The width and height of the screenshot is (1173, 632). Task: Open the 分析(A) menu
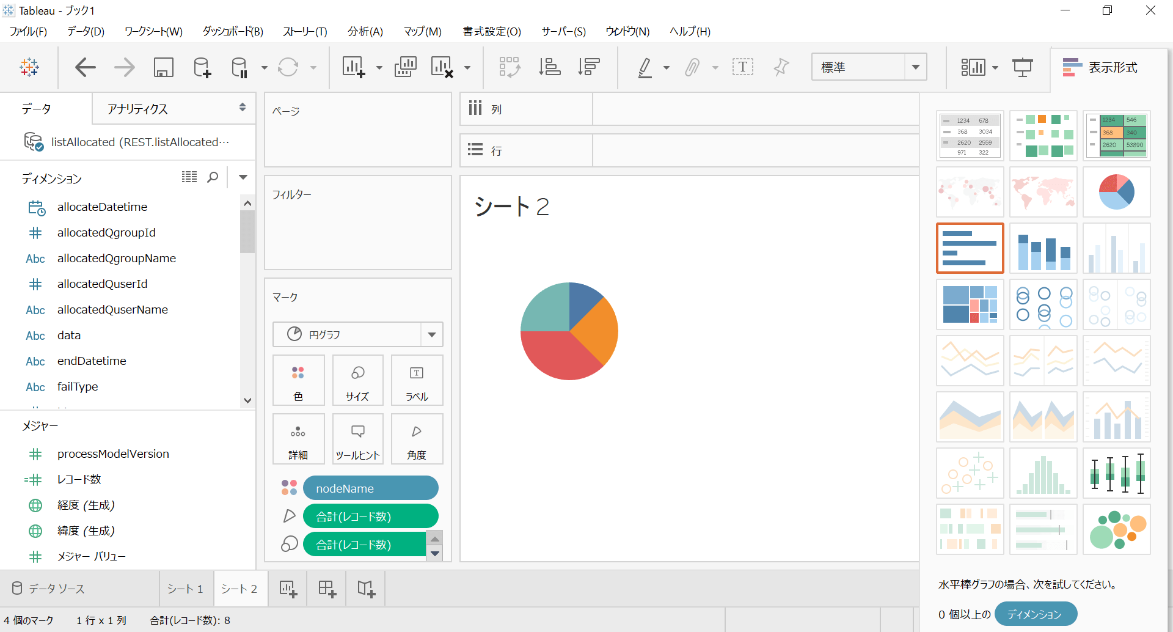pos(365,32)
